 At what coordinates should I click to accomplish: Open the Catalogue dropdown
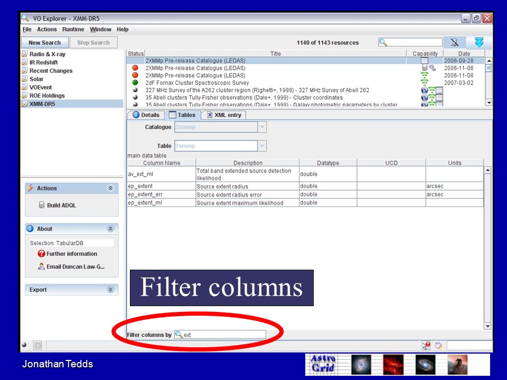pos(262,127)
